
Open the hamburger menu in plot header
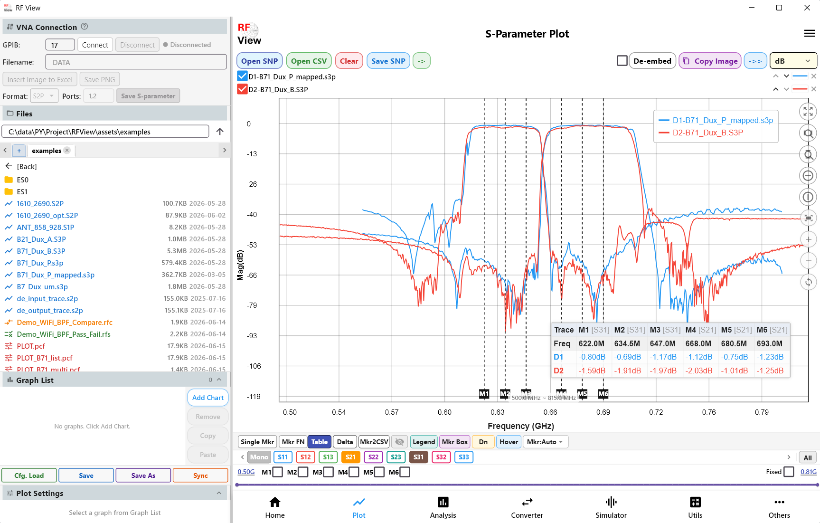[810, 33]
